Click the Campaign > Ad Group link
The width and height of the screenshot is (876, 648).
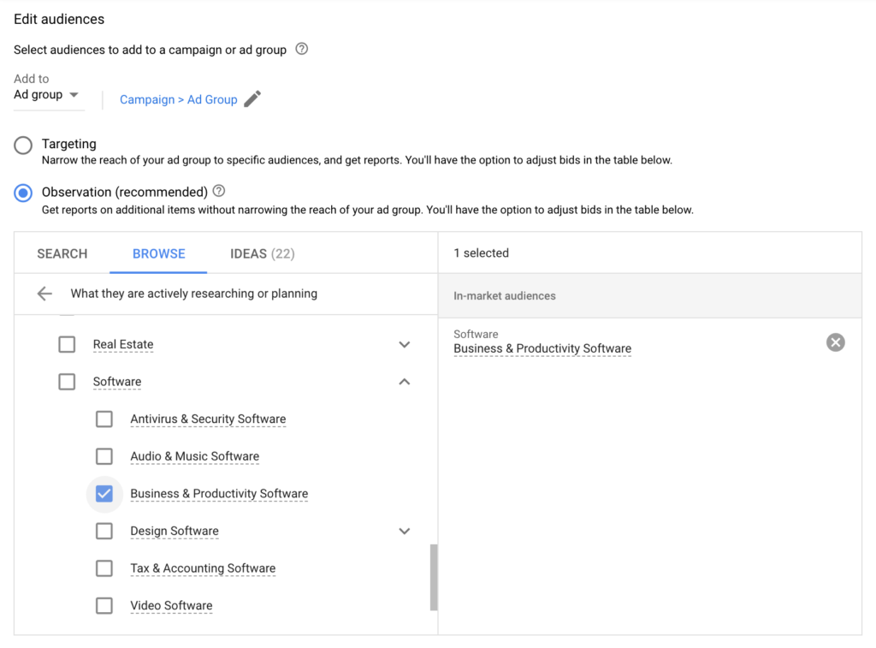point(178,99)
